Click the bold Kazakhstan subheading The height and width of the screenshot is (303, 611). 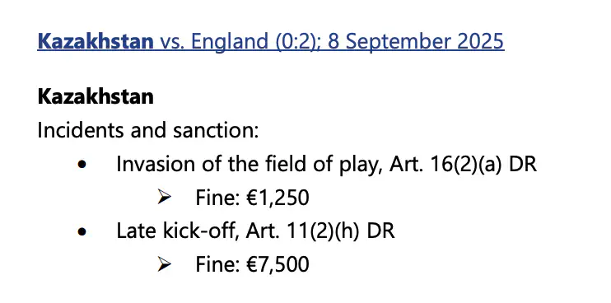click(96, 96)
